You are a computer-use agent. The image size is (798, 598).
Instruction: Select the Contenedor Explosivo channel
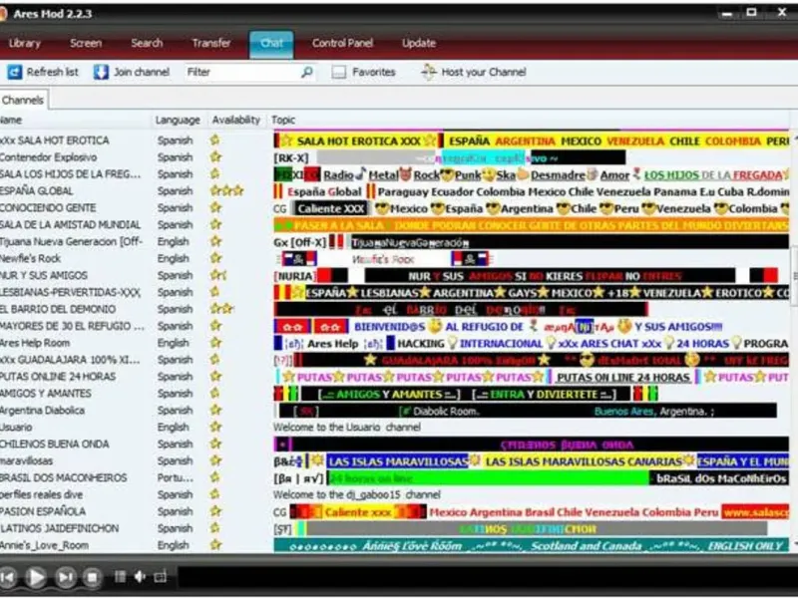coord(48,157)
